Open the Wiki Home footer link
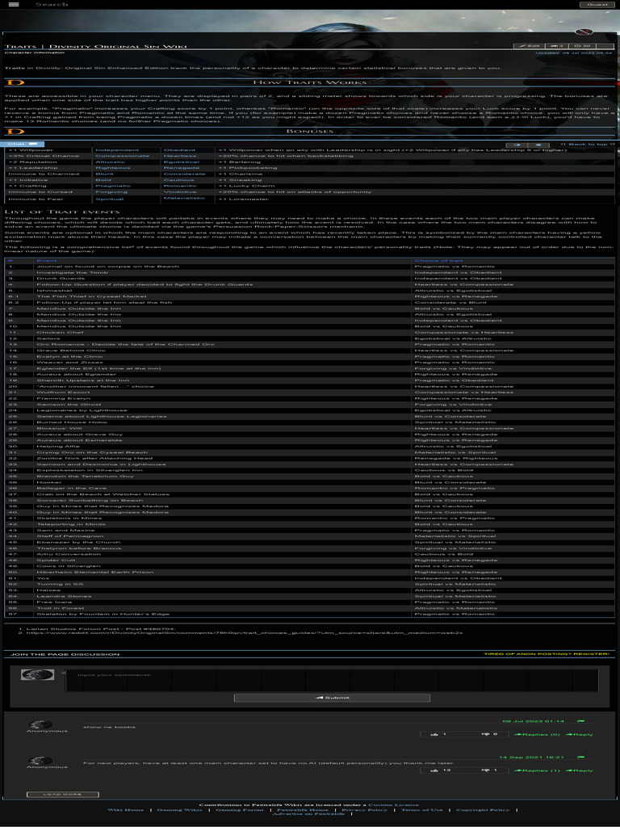The height and width of the screenshot is (827, 620). click(125, 810)
